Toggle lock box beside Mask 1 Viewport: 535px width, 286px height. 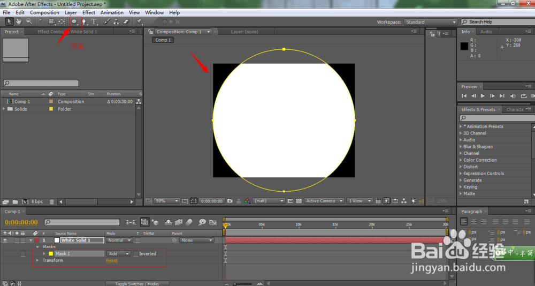22,253
